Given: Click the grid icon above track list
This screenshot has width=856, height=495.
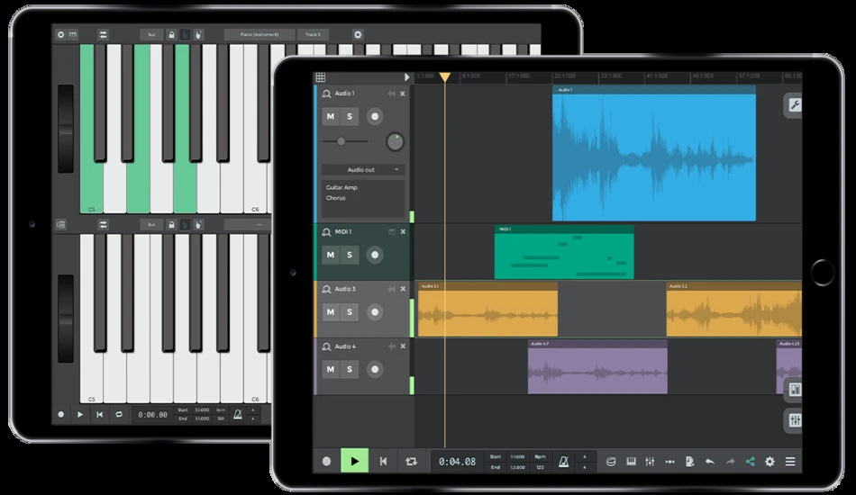Looking at the screenshot, I should 321,77.
